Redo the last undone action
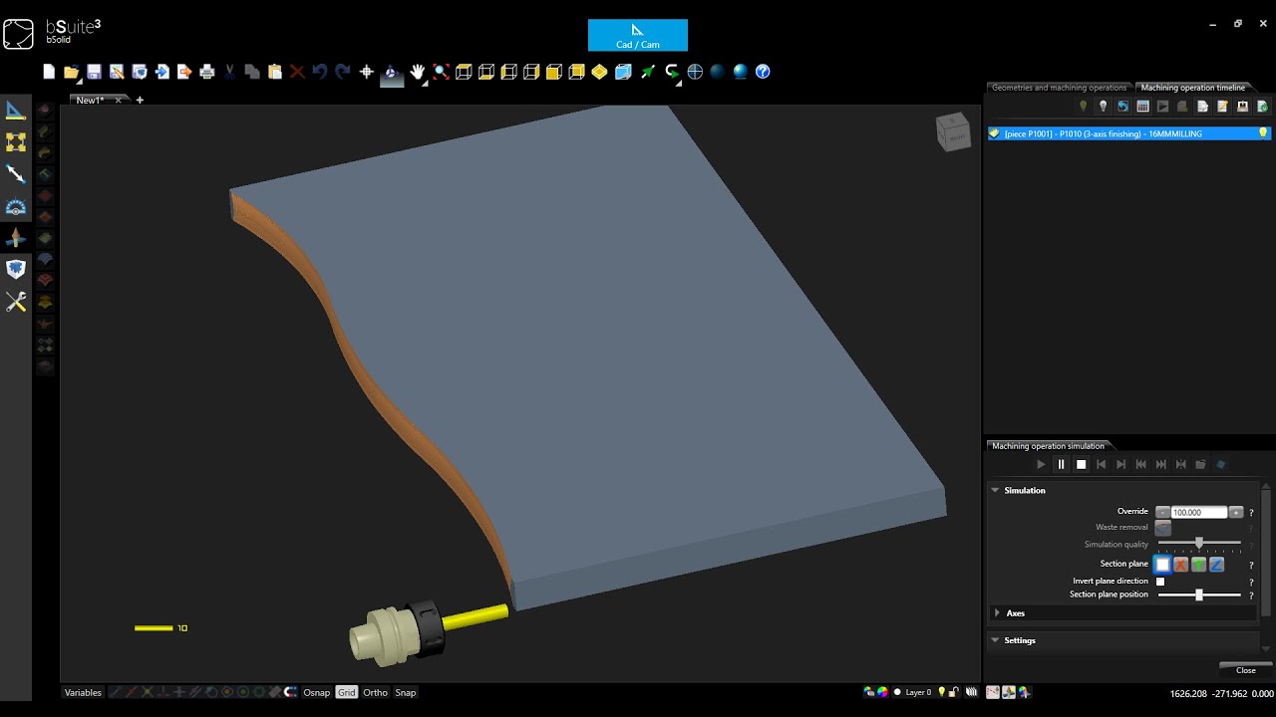 point(343,72)
